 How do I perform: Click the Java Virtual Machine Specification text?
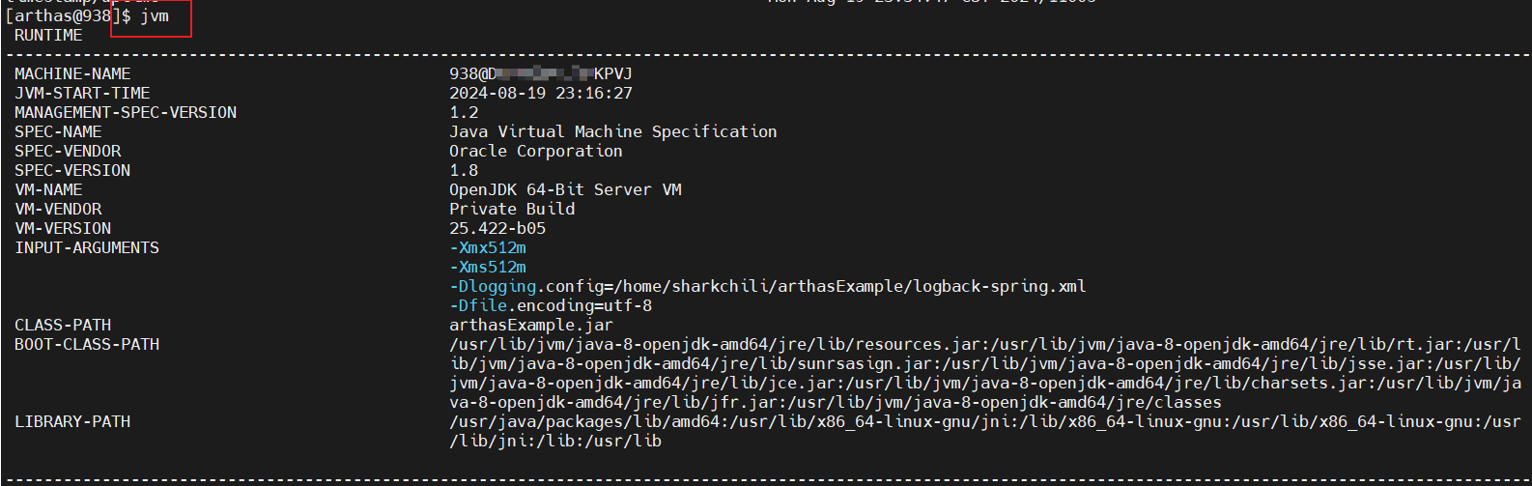tap(612, 132)
